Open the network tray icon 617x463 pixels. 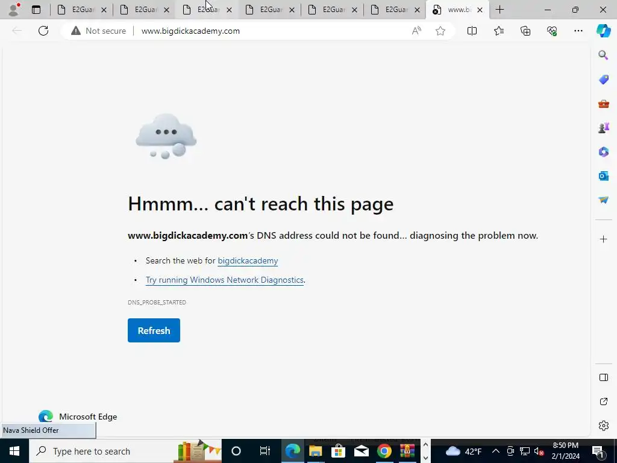point(525,451)
